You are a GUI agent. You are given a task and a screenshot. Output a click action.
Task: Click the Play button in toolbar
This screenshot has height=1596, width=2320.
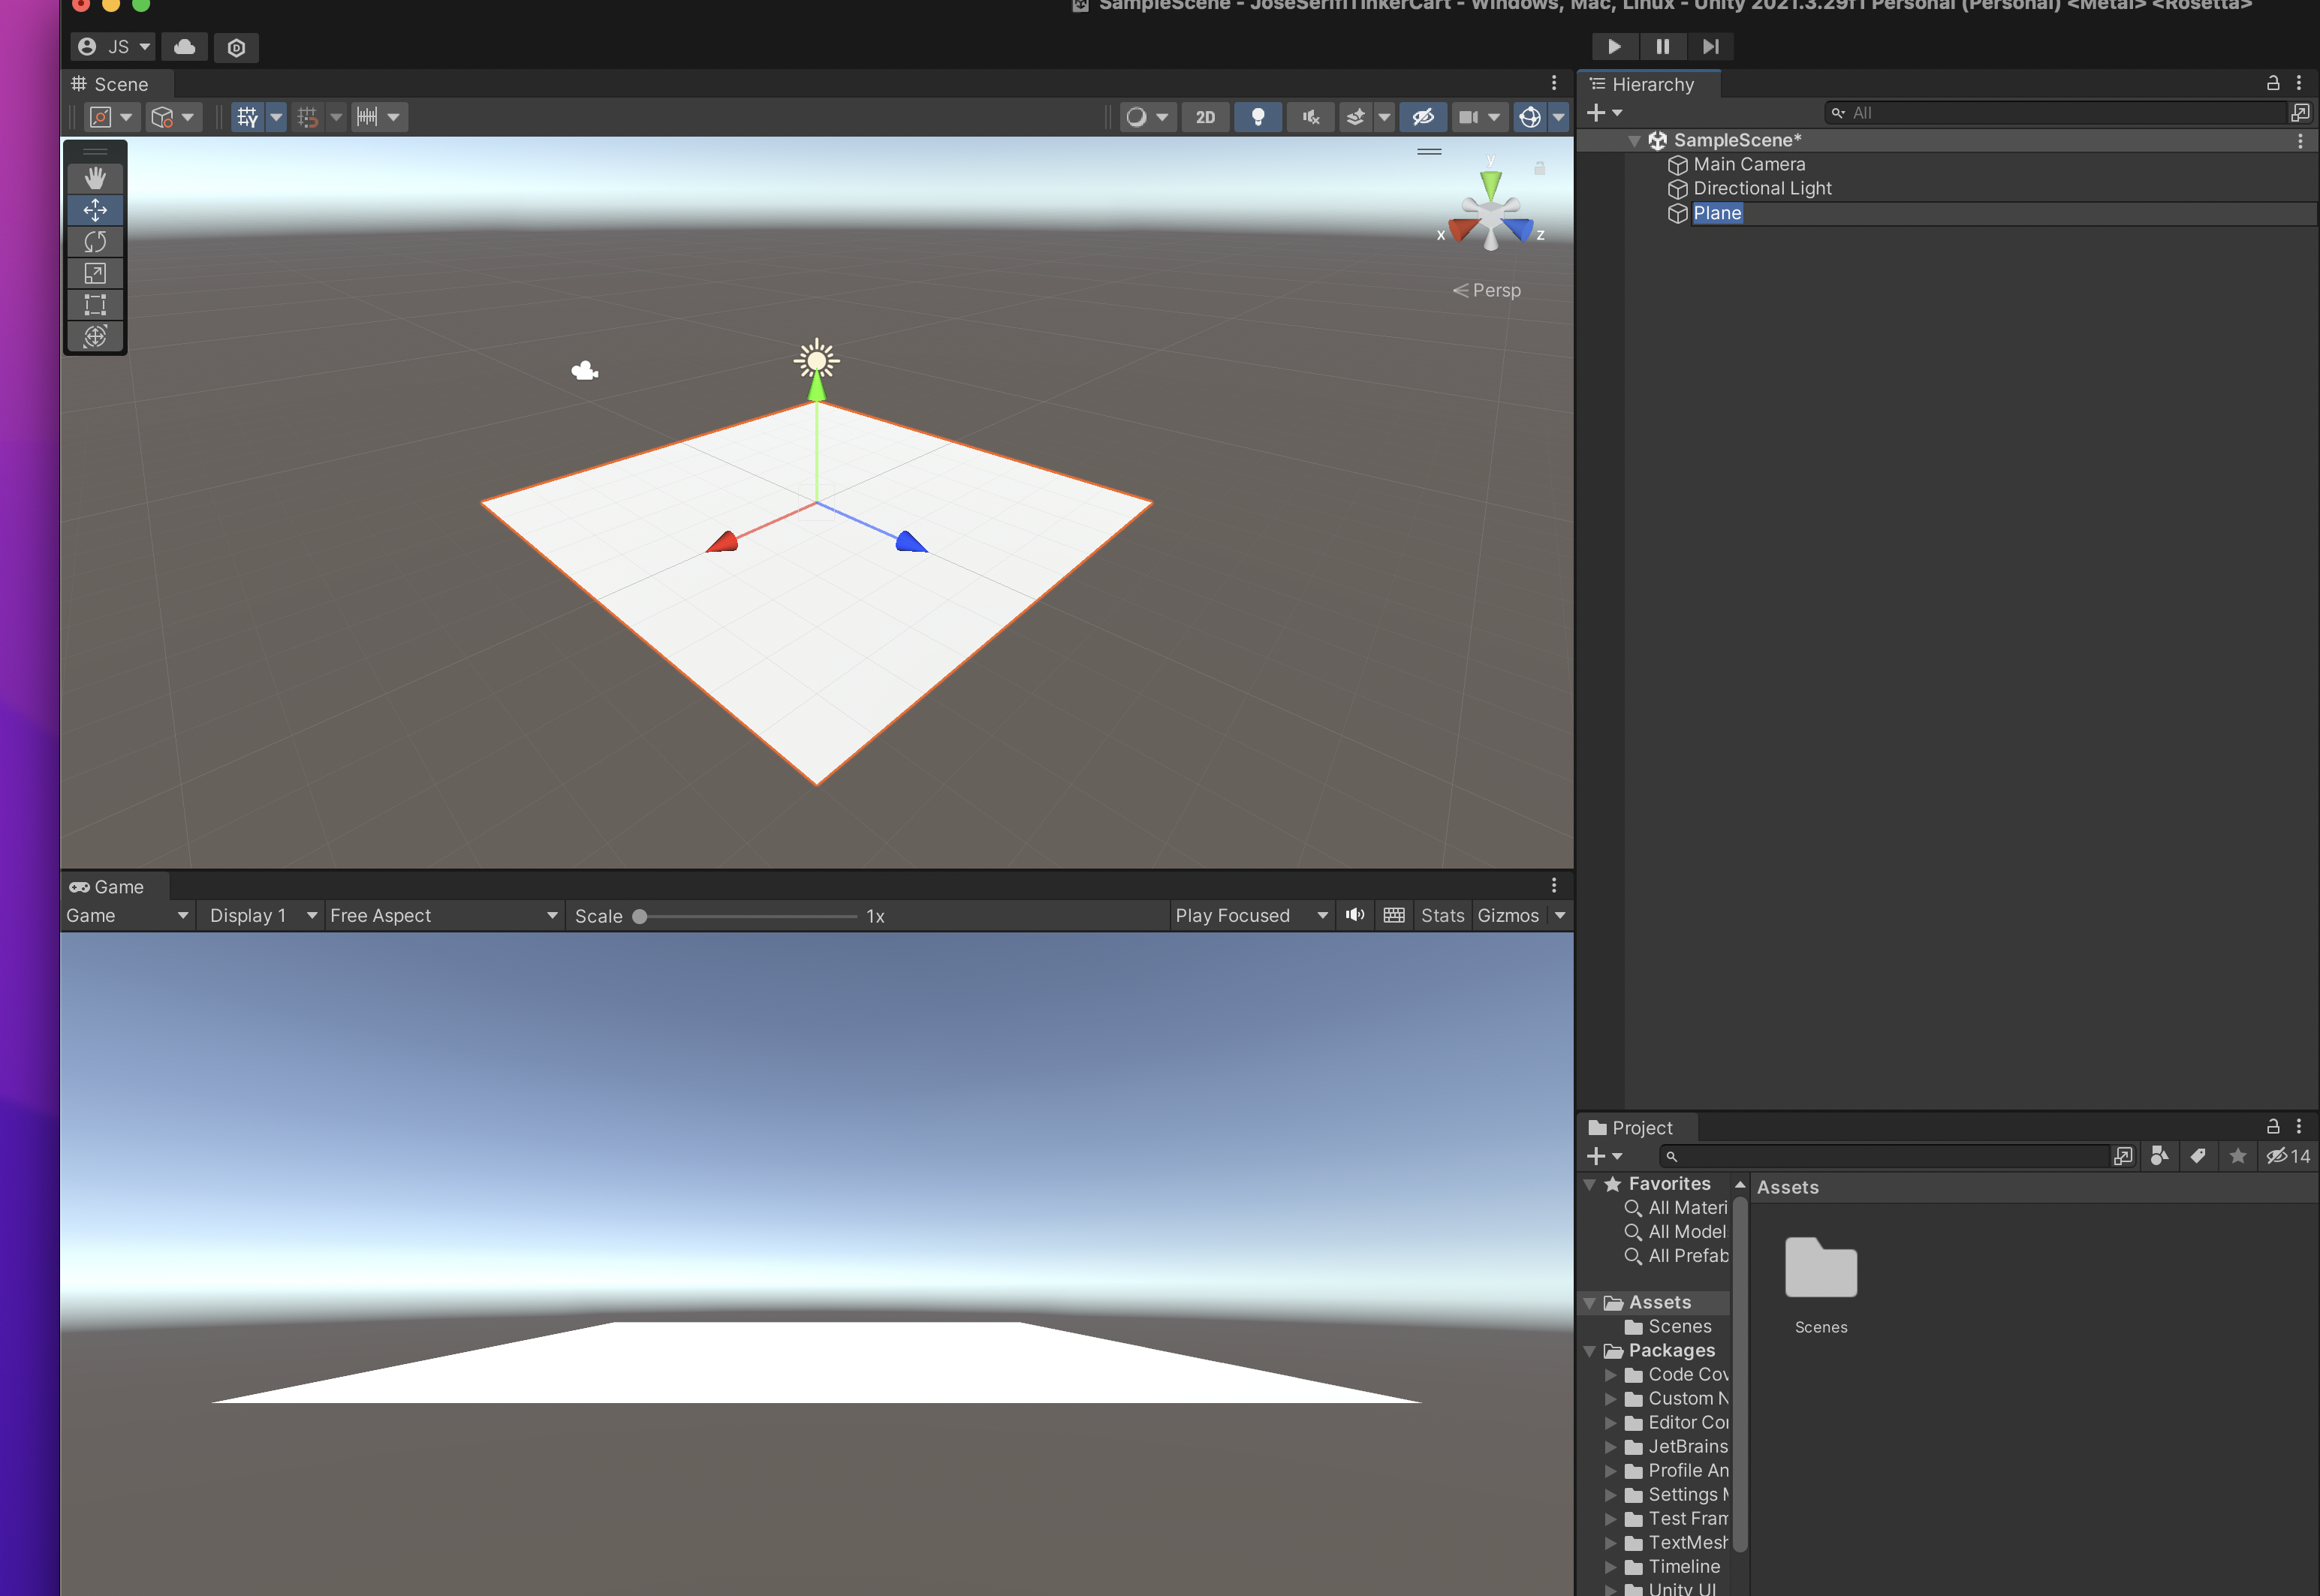coord(1614,47)
